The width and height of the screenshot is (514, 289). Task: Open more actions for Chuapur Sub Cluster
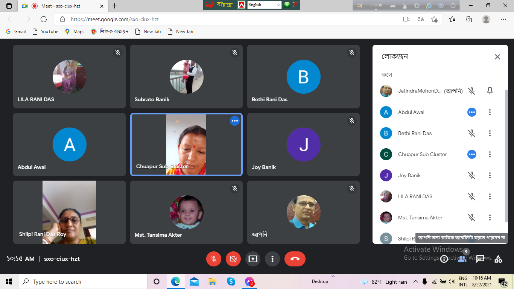[x=490, y=154]
